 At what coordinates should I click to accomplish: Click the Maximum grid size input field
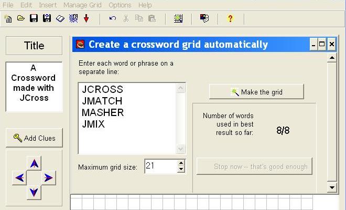[161, 166]
